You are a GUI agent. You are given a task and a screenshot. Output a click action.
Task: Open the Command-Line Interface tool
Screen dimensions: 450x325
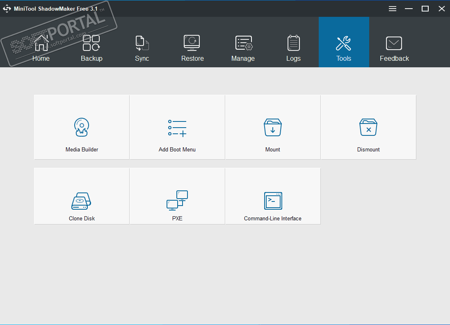click(x=273, y=196)
